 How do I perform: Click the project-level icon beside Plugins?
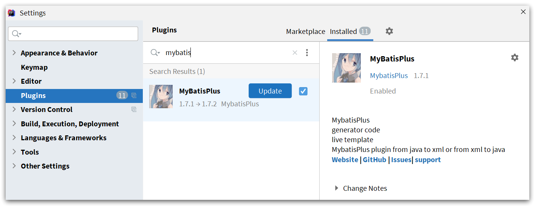pos(134,95)
